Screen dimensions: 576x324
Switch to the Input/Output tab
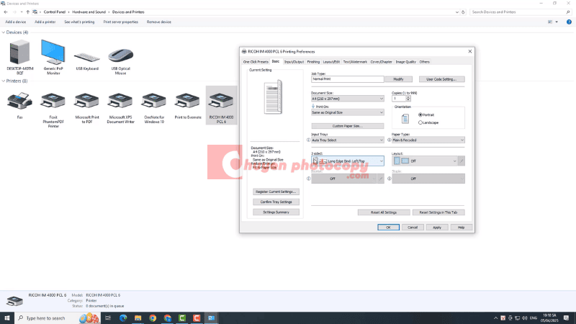click(294, 62)
